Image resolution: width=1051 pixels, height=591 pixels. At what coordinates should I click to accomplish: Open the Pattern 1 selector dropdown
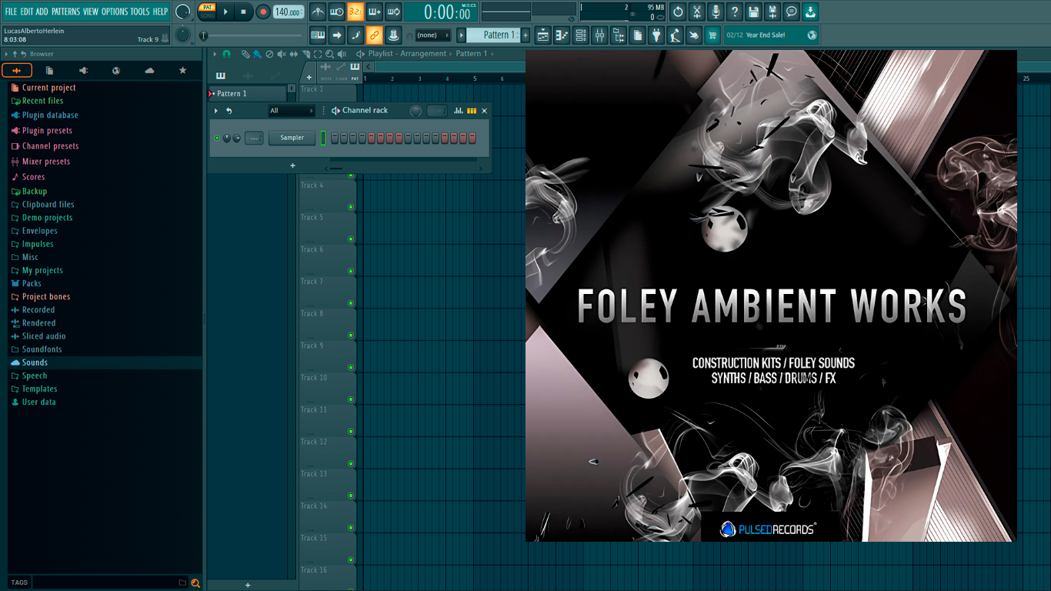tap(493, 35)
